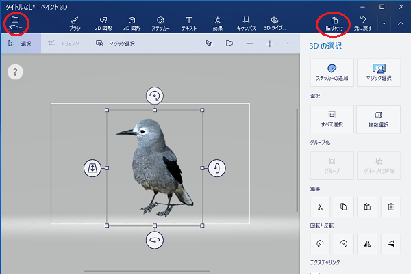Open the three-dots more options menu
Screen dimensions: 411x274
[x=290, y=44]
